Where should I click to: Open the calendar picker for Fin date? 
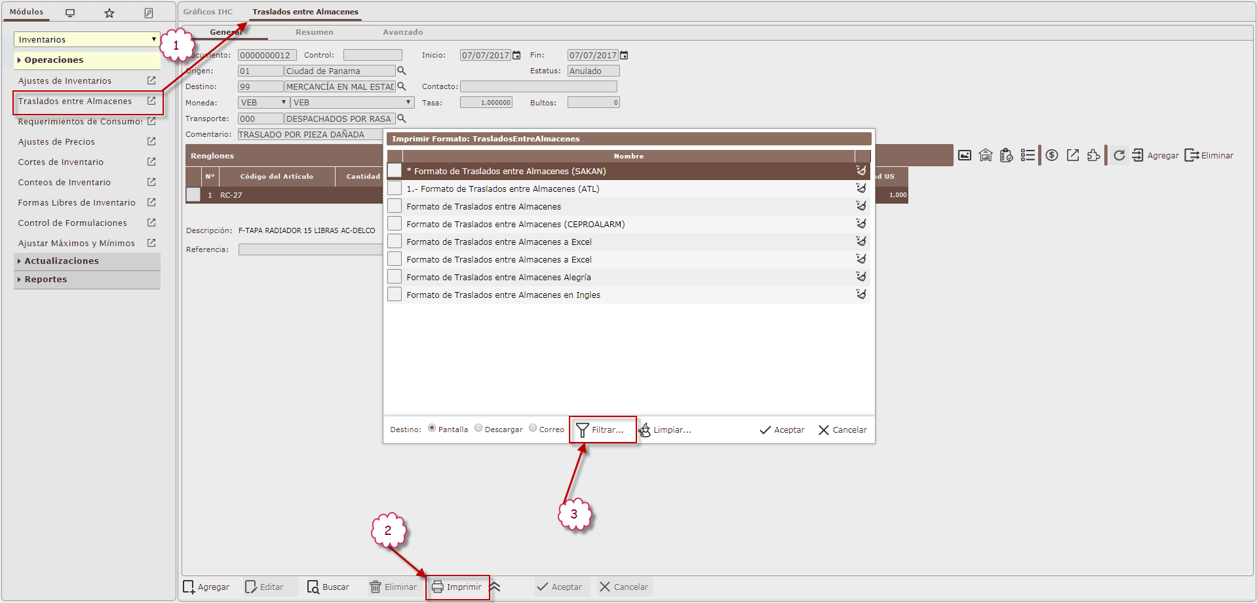click(624, 55)
